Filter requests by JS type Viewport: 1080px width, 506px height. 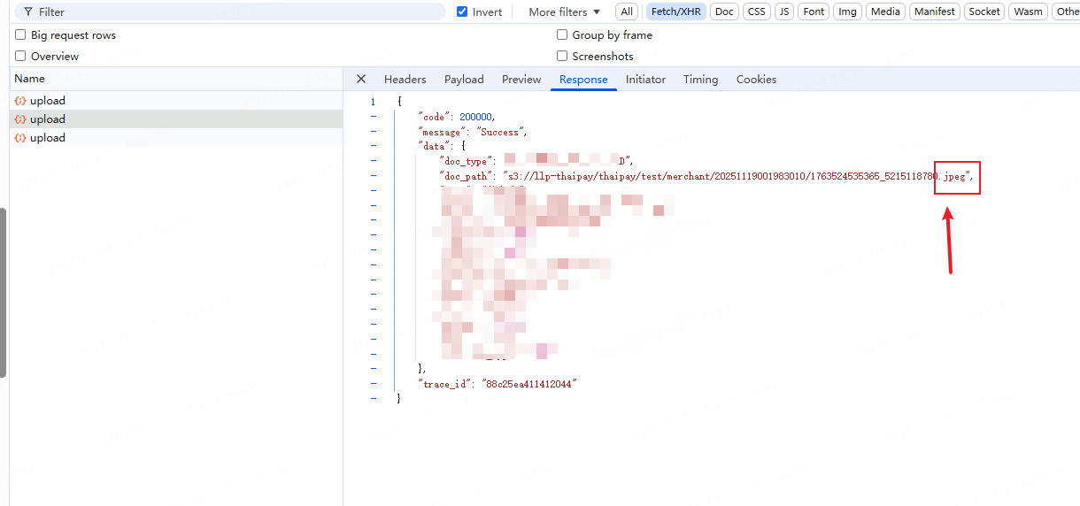point(783,11)
